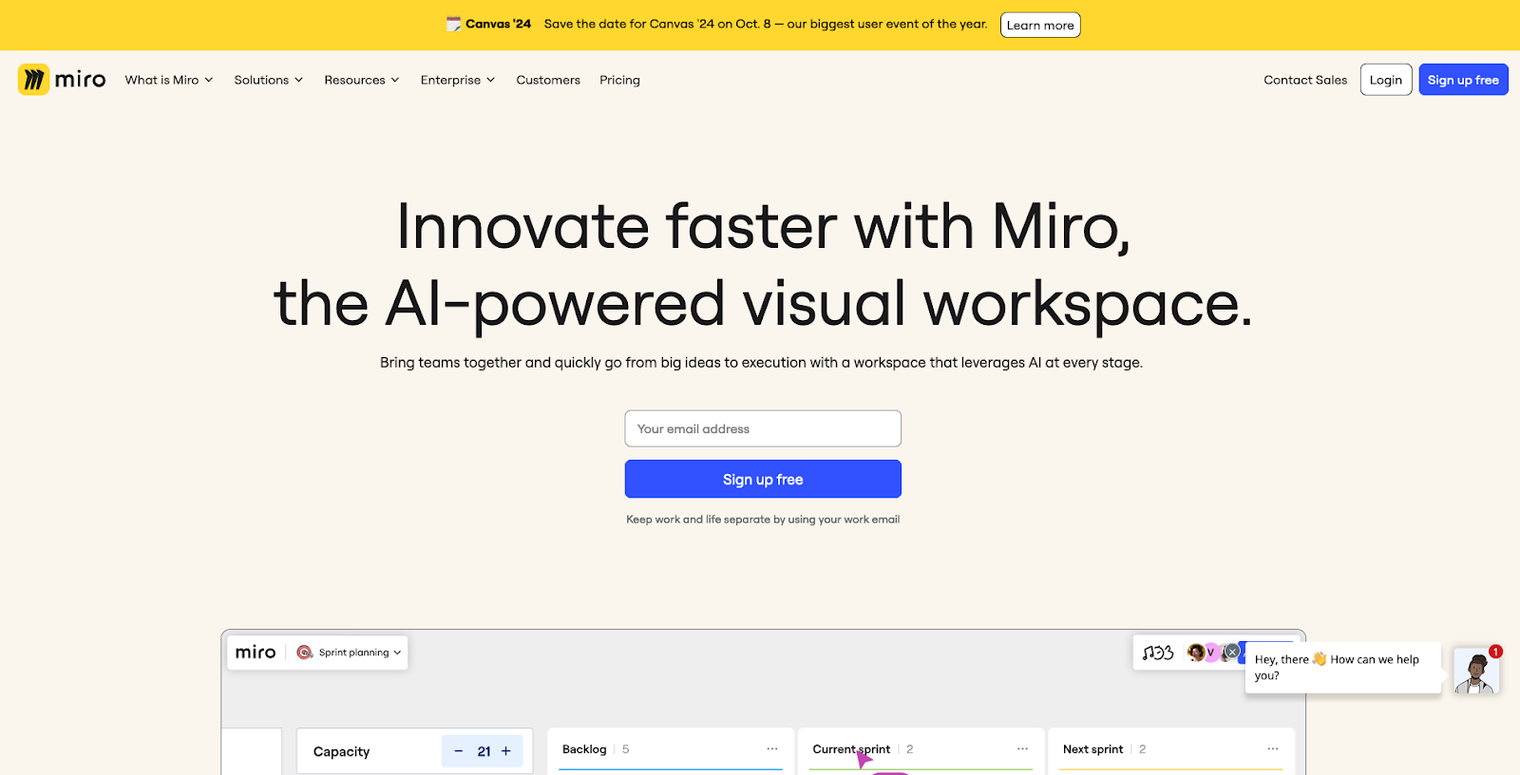Expand the Enterprise menu
This screenshot has height=775, width=1520.
458,80
